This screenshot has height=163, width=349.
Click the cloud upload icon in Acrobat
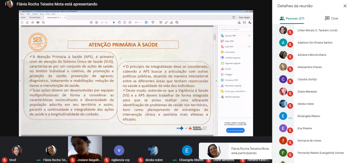coord(33,22)
